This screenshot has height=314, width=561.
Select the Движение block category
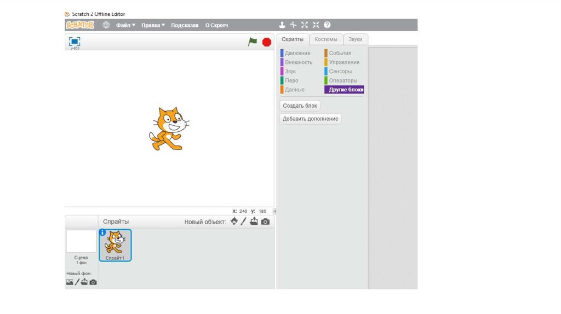[x=295, y=53]
